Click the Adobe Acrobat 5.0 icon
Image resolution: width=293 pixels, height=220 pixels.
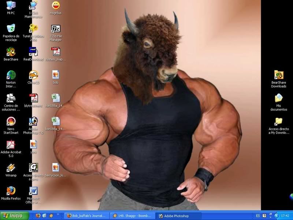pyautogui.click(x=11, y=144)
